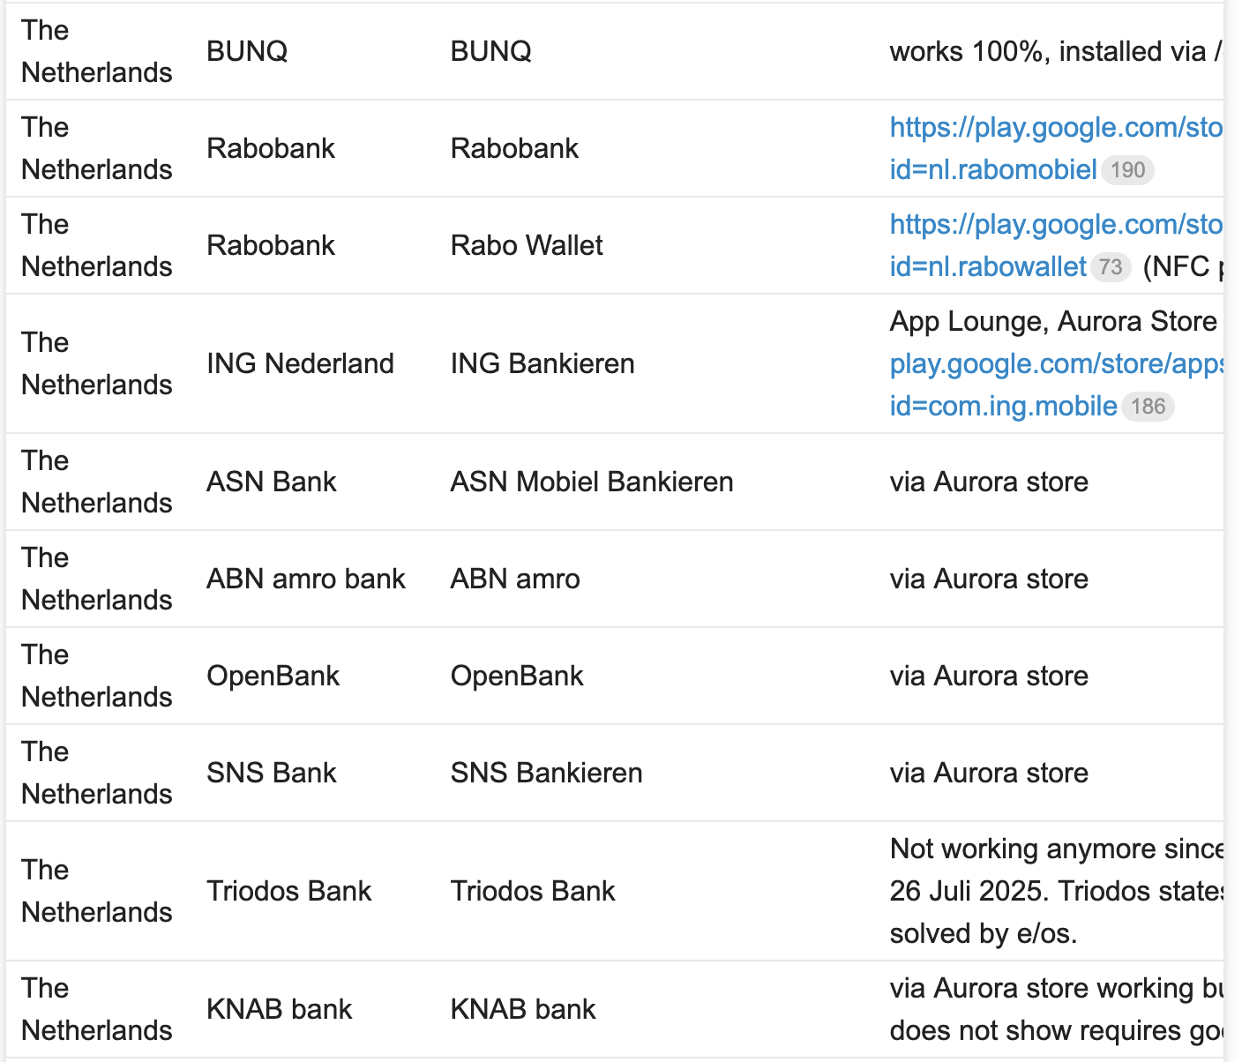Click the ASN Bank name cell

(x=271, y=482)
